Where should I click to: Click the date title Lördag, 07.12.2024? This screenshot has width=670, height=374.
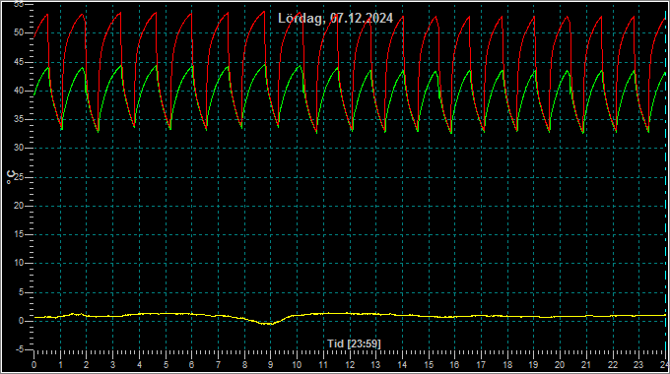(335, 19)
